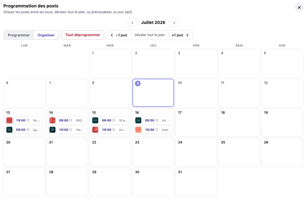Click the clock icon of the 09:00 post on day 13

[x=28, y=130]
